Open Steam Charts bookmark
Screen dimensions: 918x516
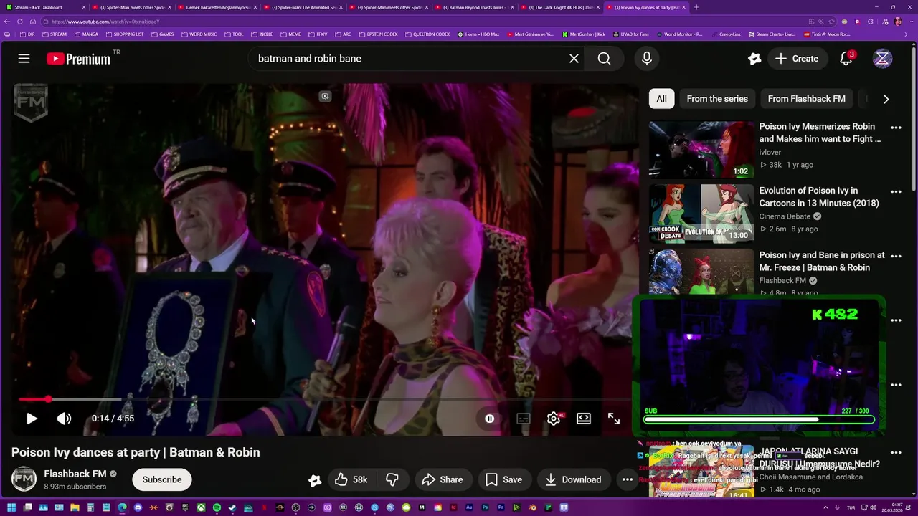[x=772, y=34]
